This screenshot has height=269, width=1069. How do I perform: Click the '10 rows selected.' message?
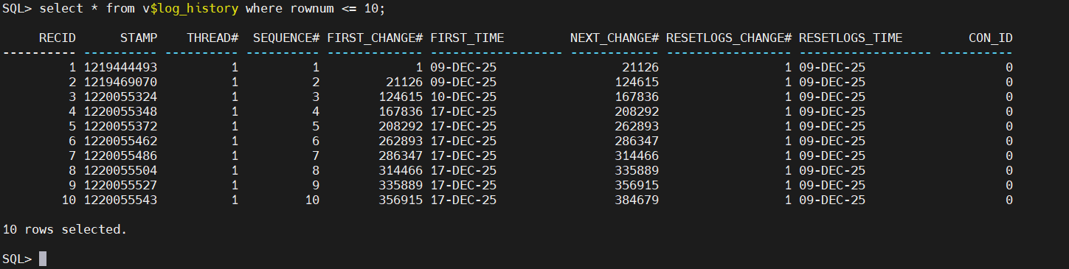65,229
